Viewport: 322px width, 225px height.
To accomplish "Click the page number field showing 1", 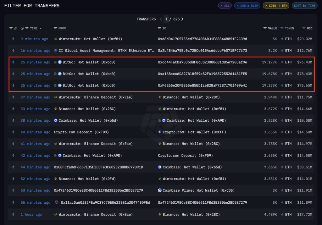I will [167, 19].
